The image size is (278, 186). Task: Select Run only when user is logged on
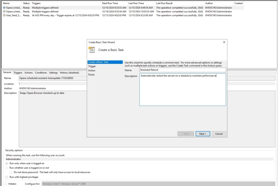tap(7, 164)
